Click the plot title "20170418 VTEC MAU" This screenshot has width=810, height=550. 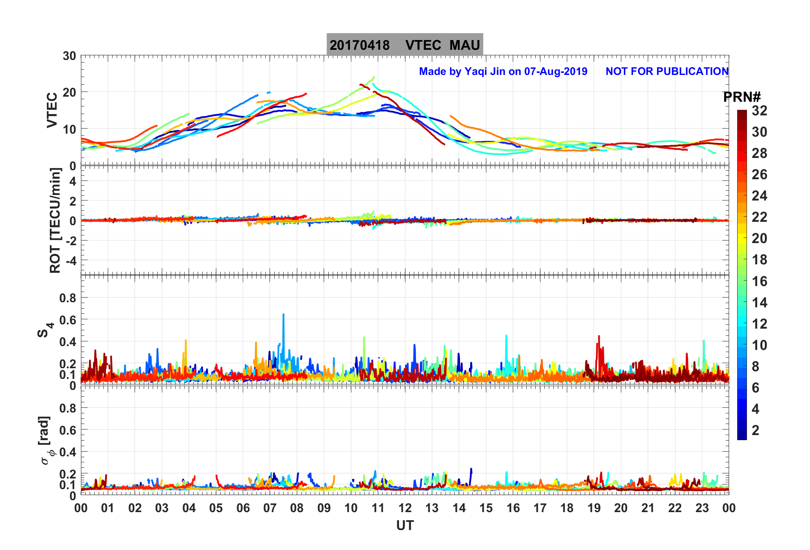[405, 45]
